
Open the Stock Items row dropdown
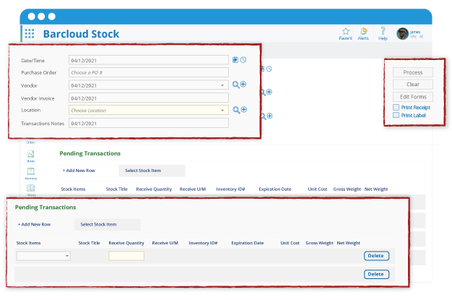click(43, 256)
